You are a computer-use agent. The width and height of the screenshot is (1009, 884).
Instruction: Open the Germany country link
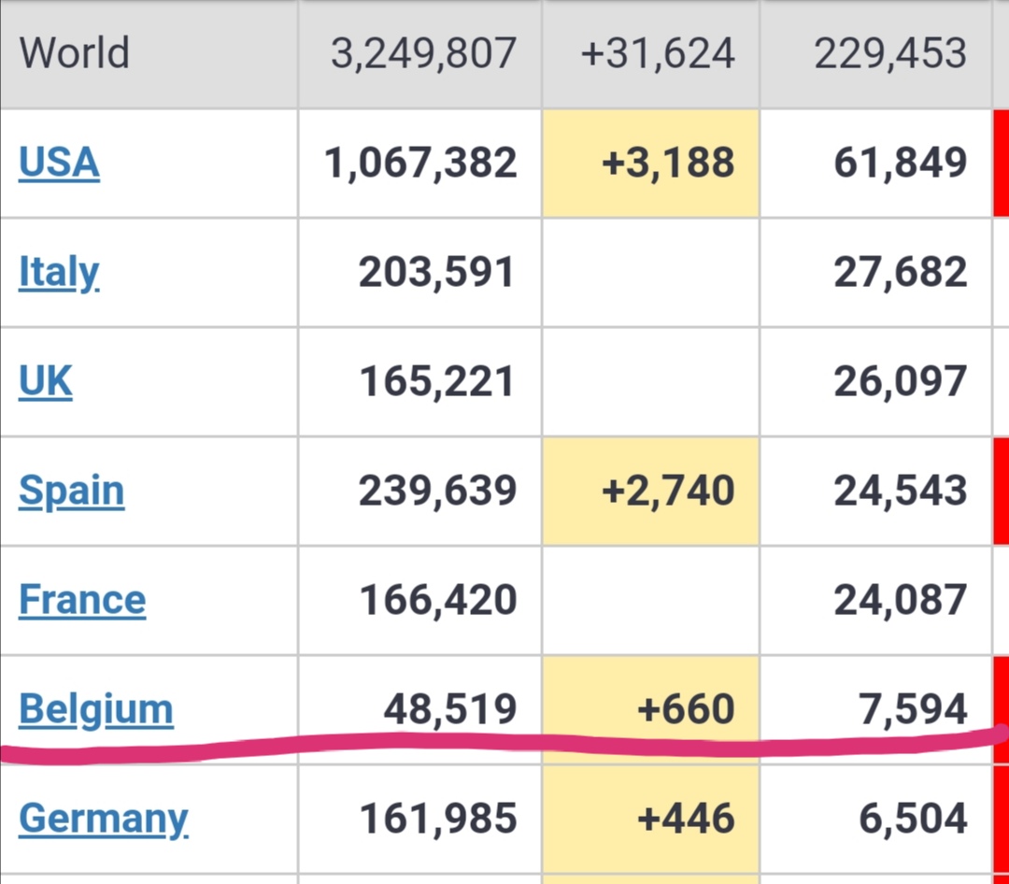[103, 819]
